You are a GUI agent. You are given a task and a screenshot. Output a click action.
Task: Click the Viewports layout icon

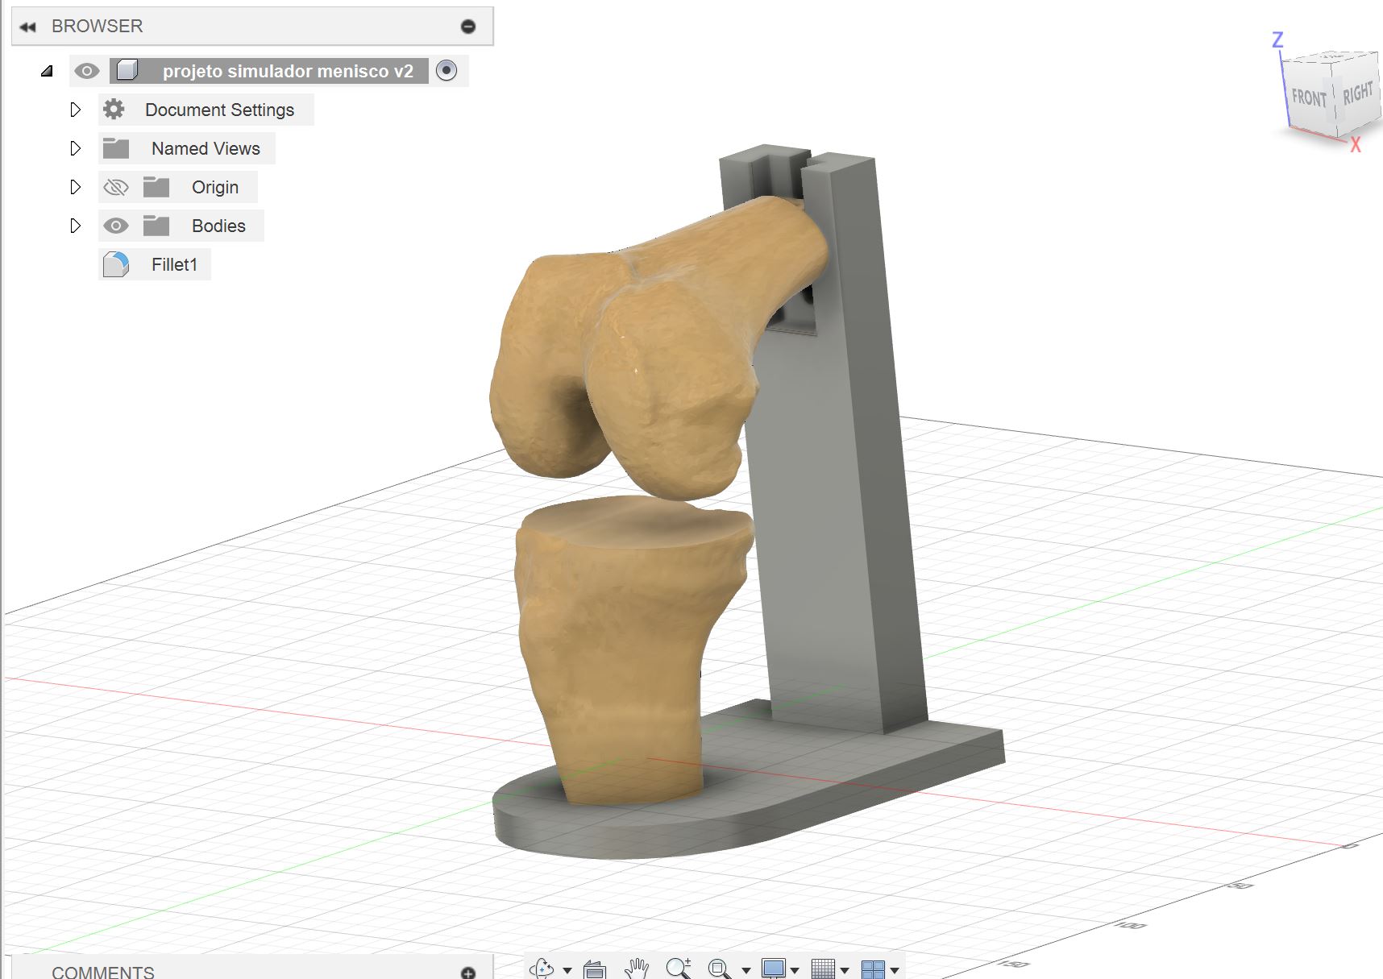[873, 969]
